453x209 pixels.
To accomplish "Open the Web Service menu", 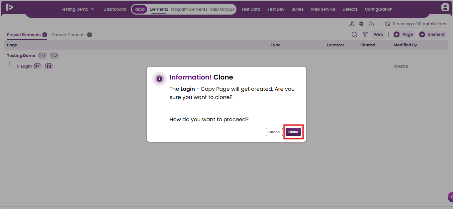I will [x=323, y=9].
